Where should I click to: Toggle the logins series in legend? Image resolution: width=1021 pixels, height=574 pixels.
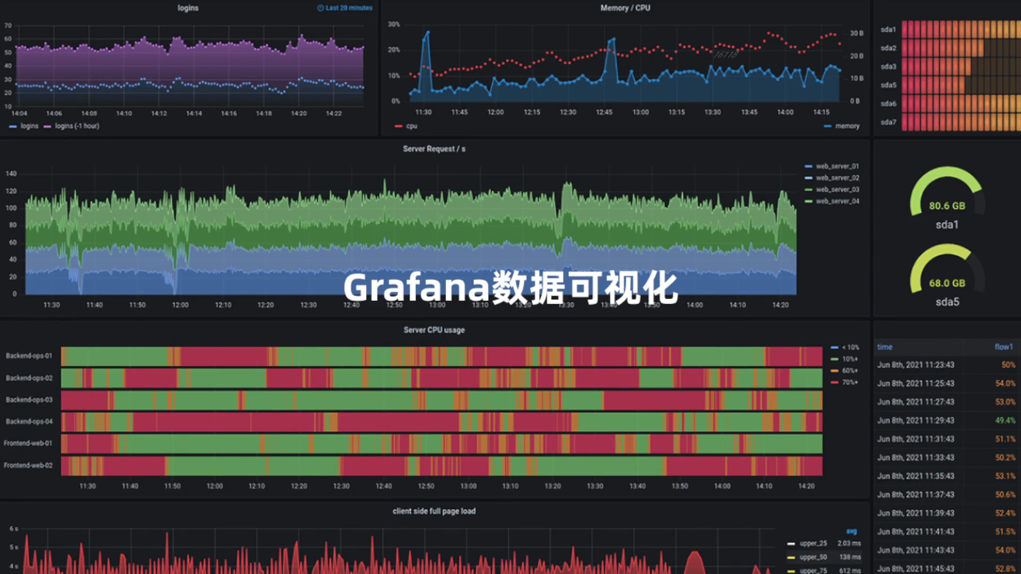pos(24,126)
